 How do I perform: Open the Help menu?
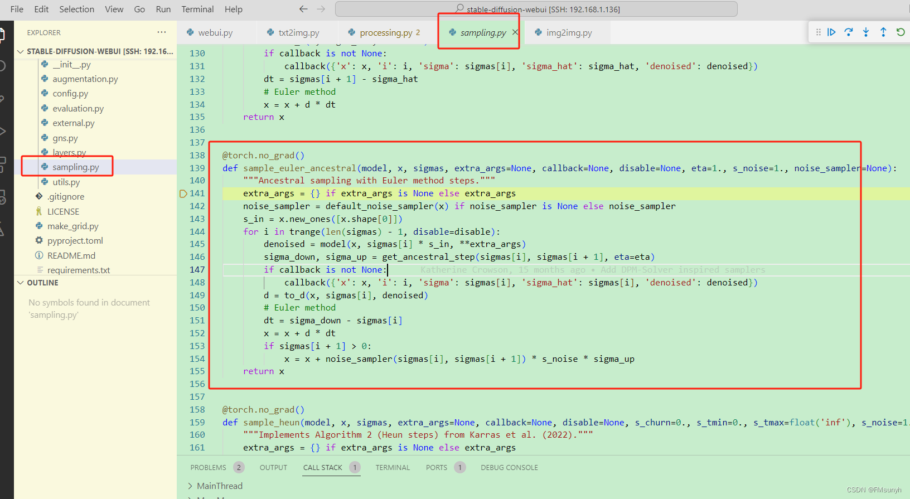click(x=234, y=9)
